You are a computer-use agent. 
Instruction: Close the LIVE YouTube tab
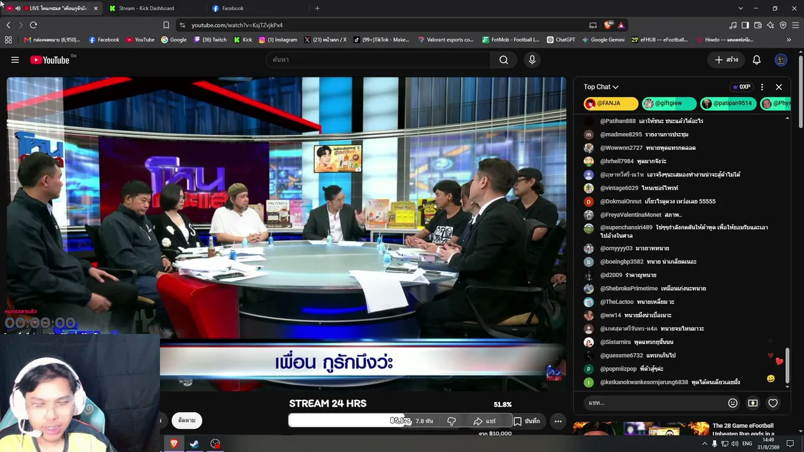click(x=95, y=8)
